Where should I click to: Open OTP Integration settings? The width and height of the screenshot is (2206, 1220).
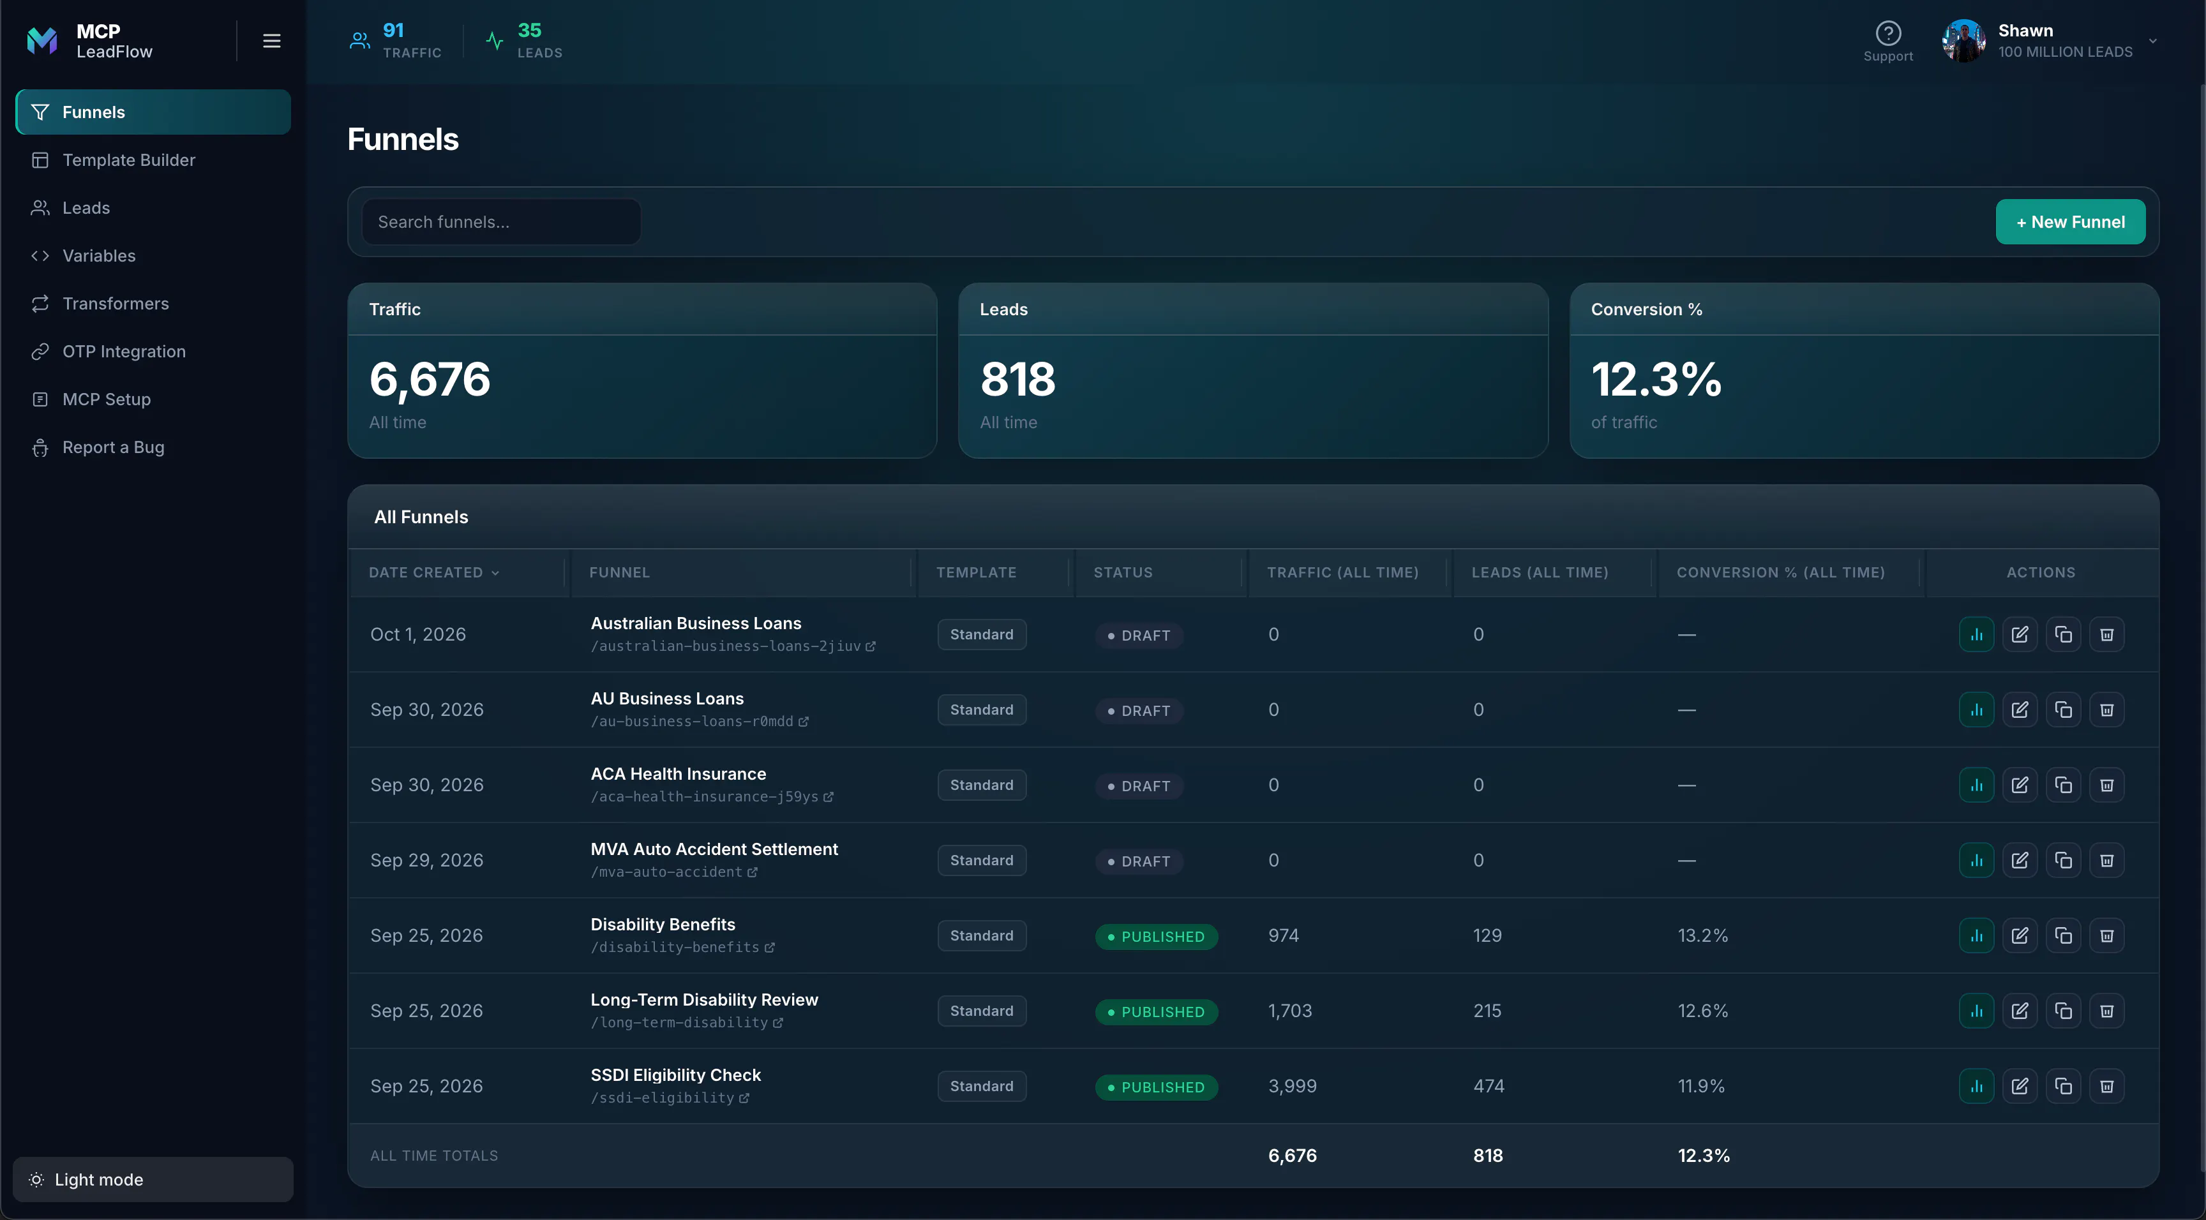pos(153,352)
